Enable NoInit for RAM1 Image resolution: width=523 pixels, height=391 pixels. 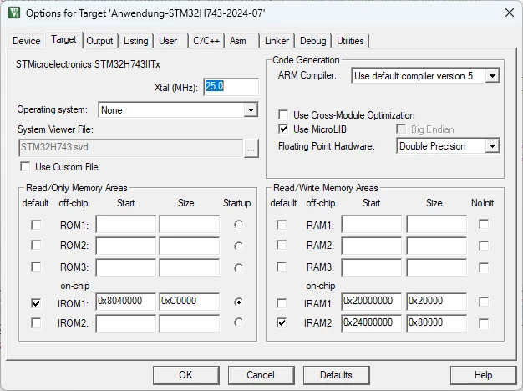[x=484, y=224]
